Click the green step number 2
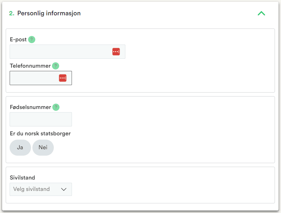 pos(11,14)
